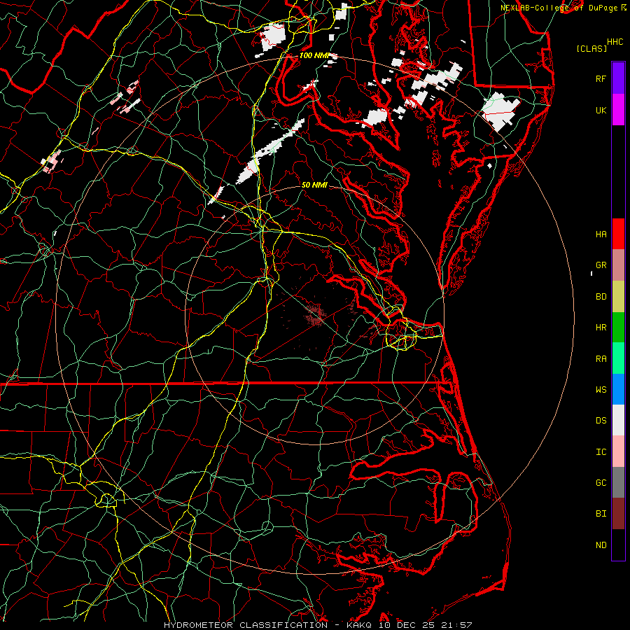Click the white DS legend swatch
The image size is (630, 630).
coord(618,420)
